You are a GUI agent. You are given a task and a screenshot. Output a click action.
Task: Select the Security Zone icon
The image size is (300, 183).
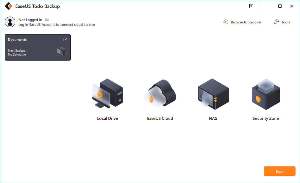[x=265, y=93]
